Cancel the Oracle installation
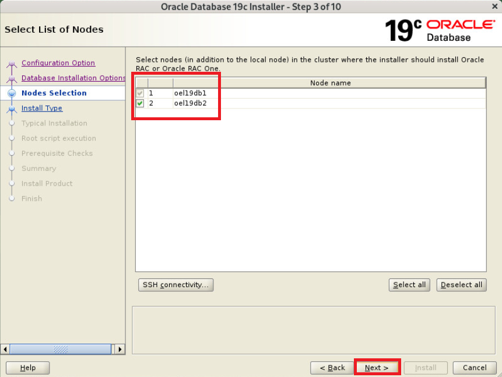The image size is (502, 377). [x=475, y=368]
